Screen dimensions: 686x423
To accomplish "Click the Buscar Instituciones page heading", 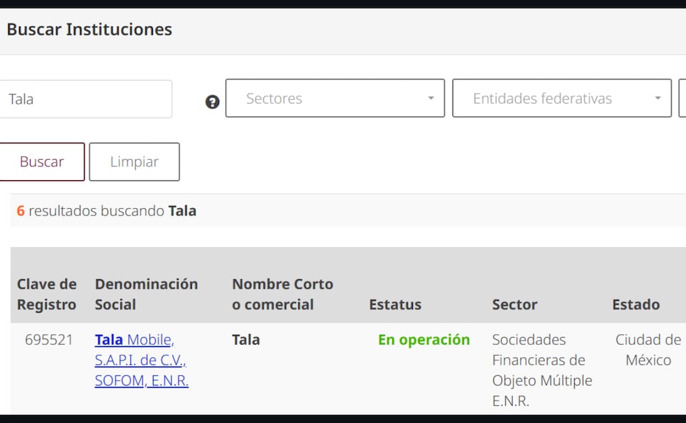I will 89,29.
